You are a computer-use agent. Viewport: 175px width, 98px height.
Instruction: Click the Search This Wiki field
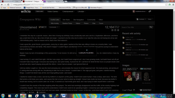point(134,27)
